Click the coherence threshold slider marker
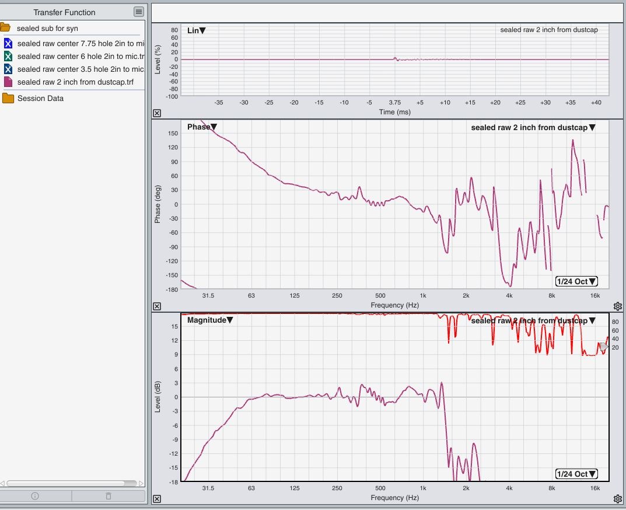626x510 pixels. click(604, 347)
